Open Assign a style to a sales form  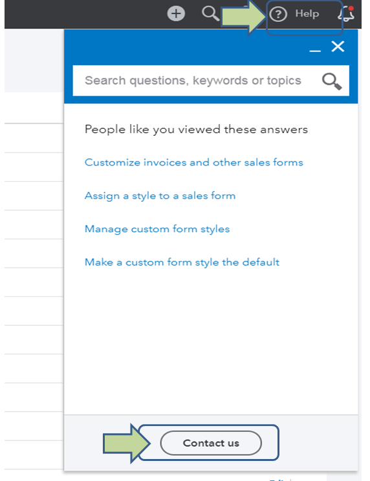160,196
